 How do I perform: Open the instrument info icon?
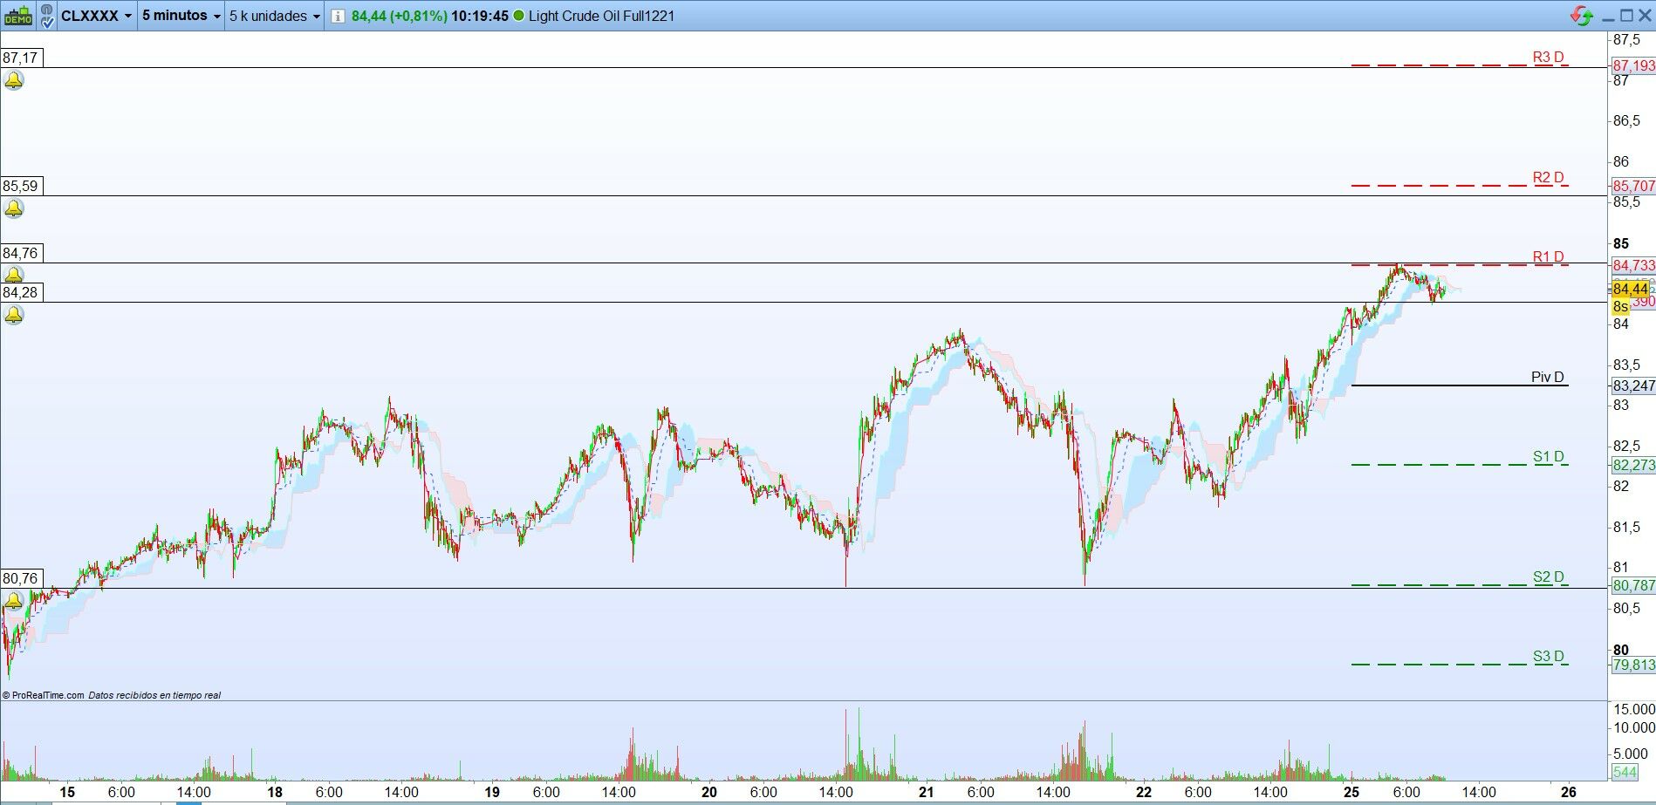tap(338, 16)
